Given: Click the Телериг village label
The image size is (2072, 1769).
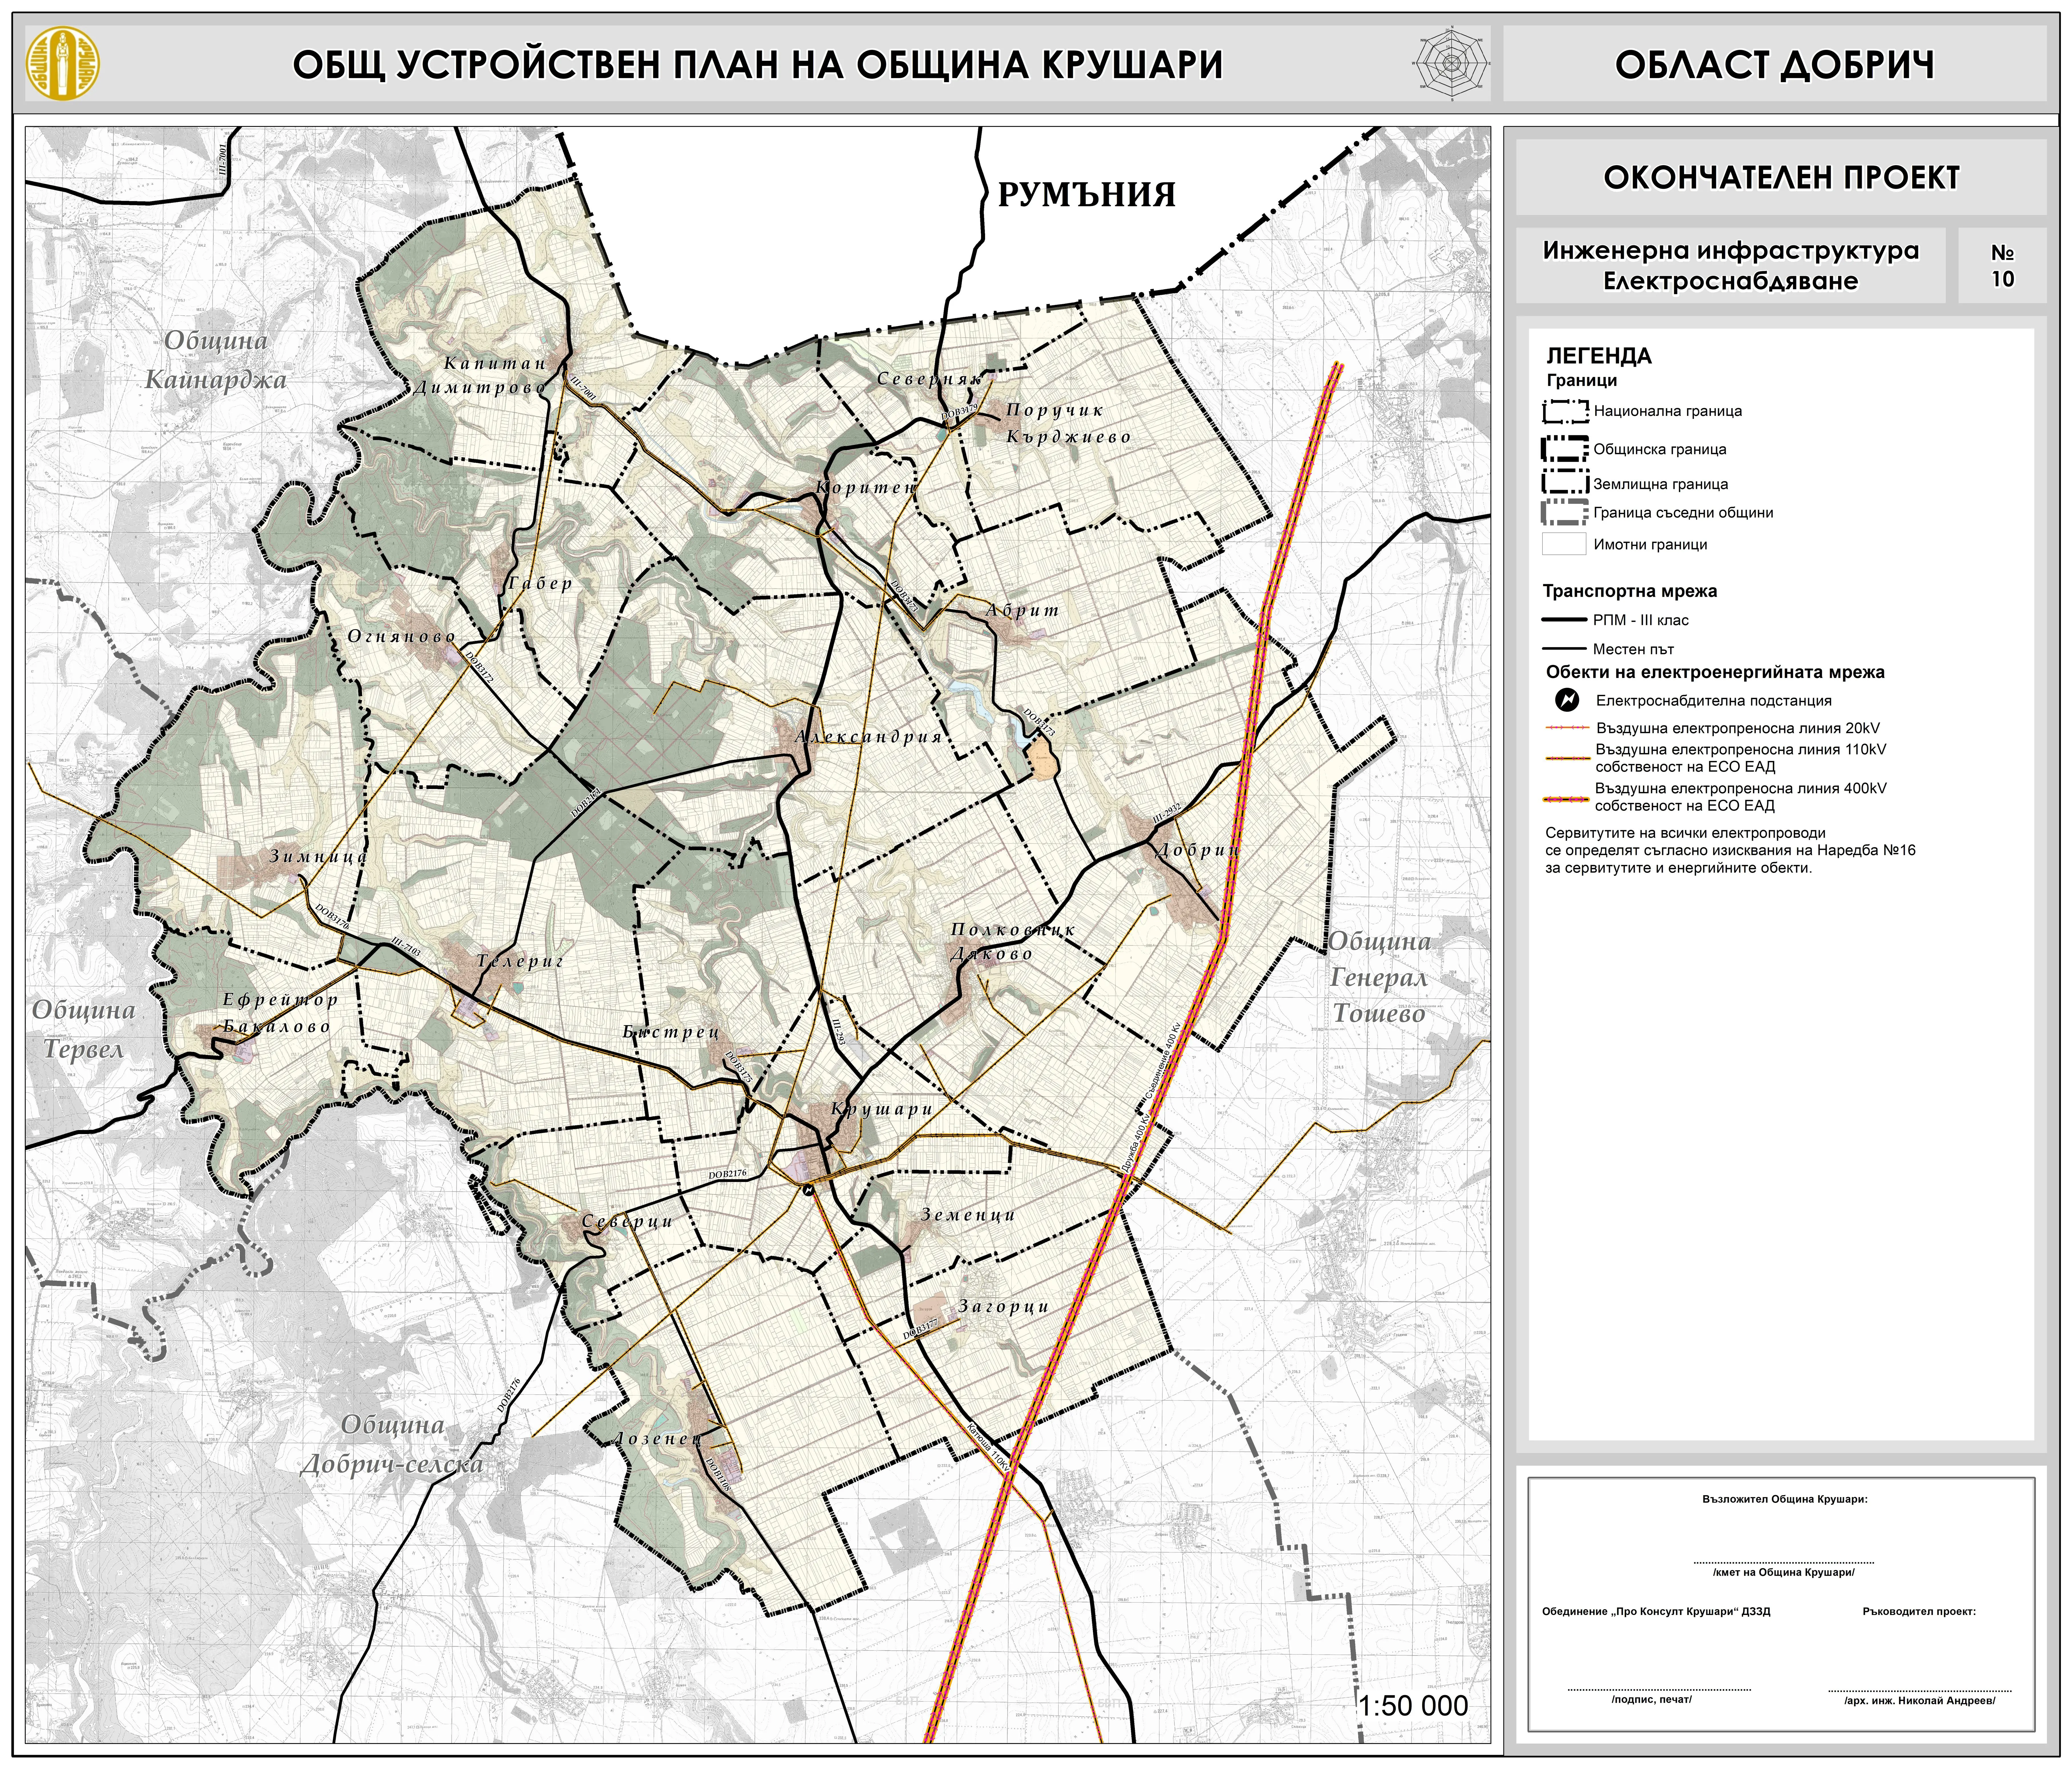Looking at the screenshot, I should pyautogui.click(x=520, y=961).
